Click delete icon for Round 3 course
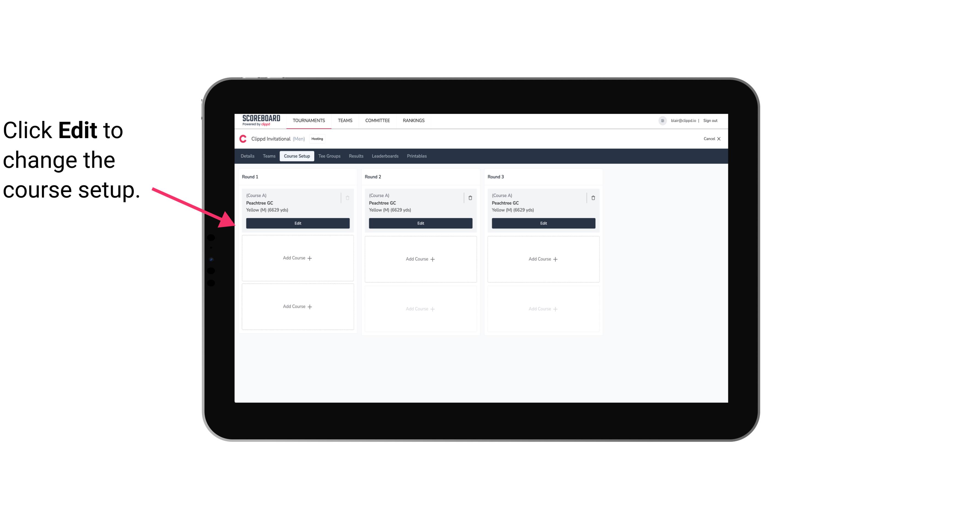The width and height of the screenshot is (959, 516). coord(593,198)
